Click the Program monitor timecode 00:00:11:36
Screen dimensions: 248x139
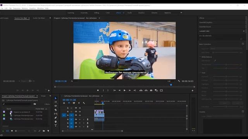[x=61, y=81]
